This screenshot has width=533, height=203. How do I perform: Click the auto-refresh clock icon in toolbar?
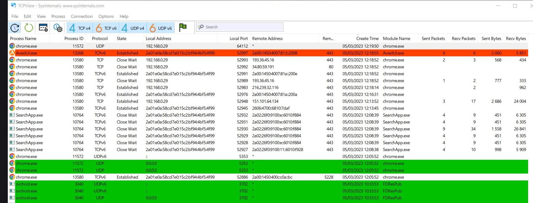tap(15, 28)
